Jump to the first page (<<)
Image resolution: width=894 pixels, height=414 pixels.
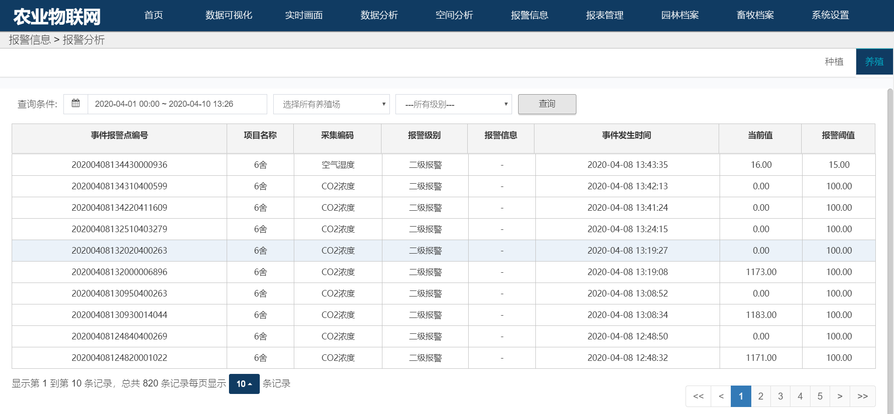(698, 396)
